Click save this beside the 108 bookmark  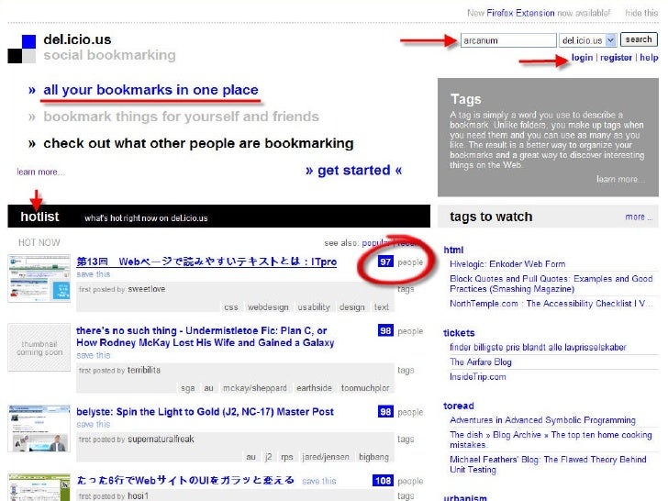pos(319,482)
